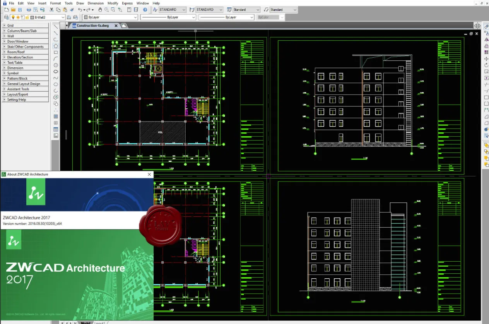Open the text style STANDARD dropdown
The width and height of the screenshot is (489, 324).
click(183, 9)
